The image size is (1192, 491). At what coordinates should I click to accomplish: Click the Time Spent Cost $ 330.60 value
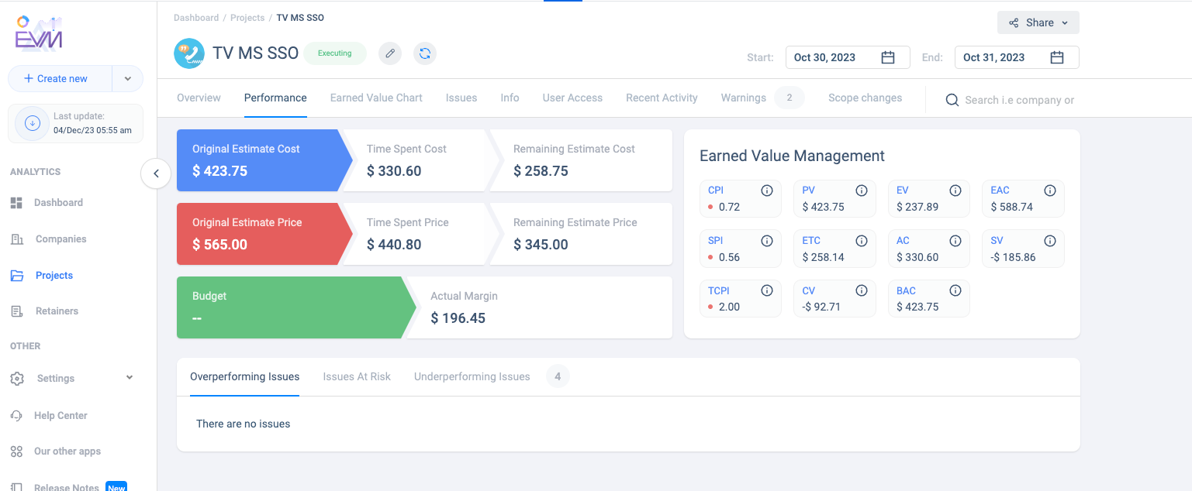pyautogui.click(x=394, y=171)
